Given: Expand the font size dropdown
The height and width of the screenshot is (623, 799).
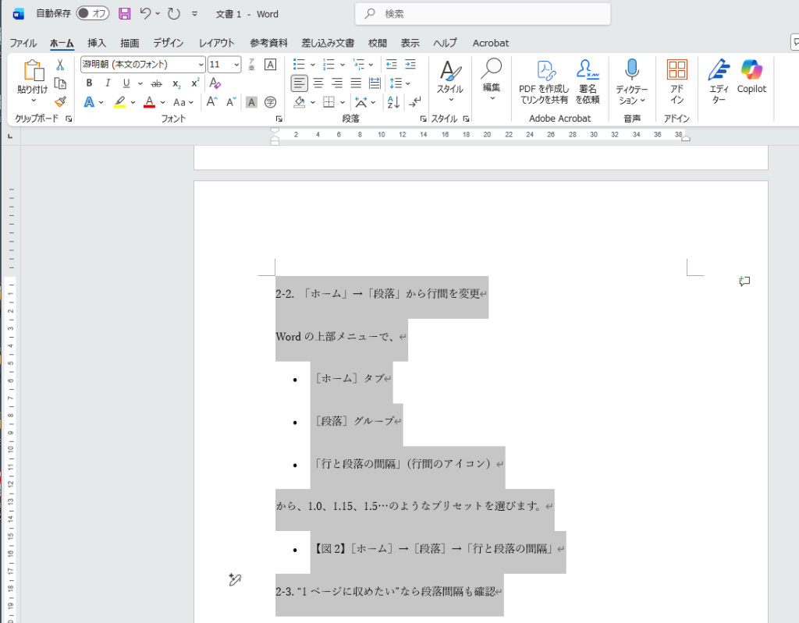Looking at the screenshot, I should tap(237, 65).
